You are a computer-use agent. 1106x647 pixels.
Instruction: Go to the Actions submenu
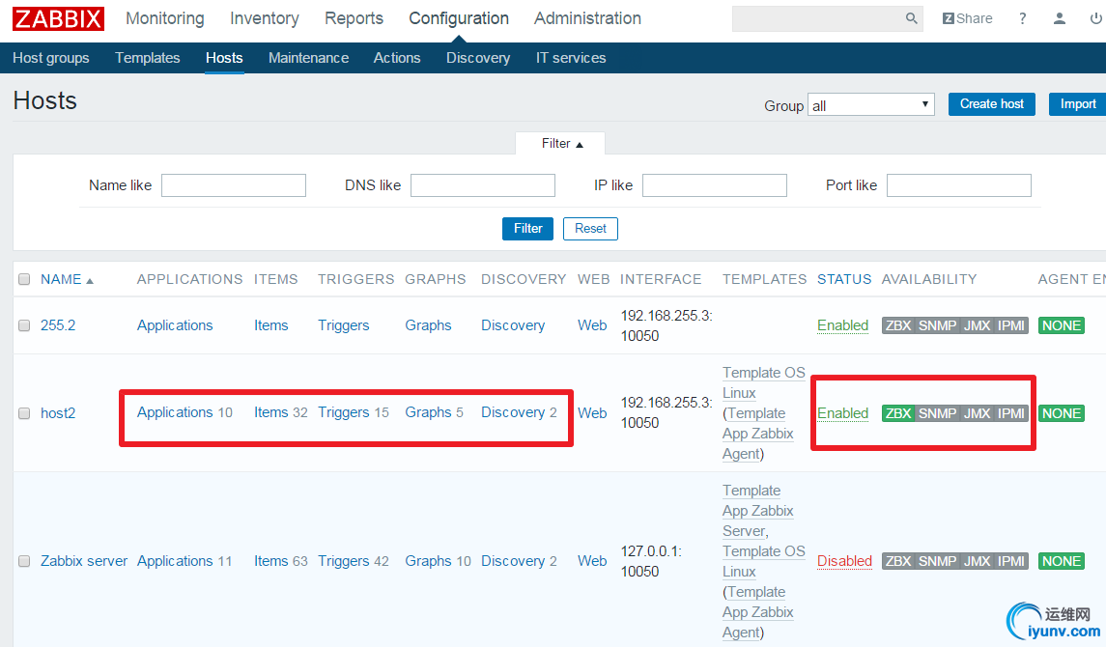396,58
